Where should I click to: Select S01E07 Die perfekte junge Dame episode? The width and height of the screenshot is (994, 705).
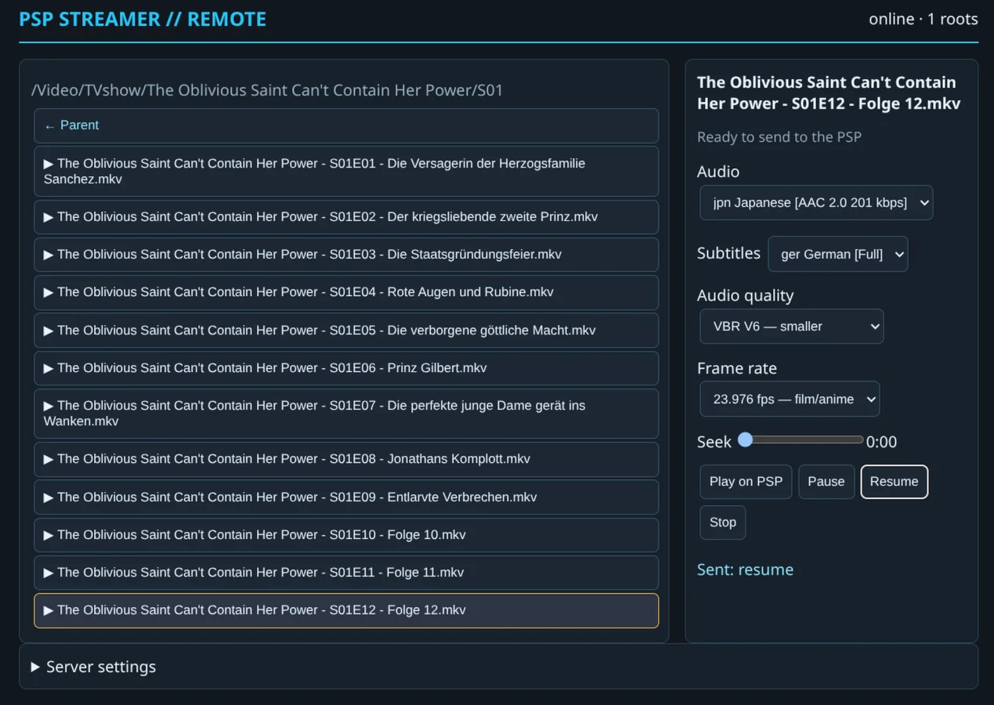click(346, 414)
